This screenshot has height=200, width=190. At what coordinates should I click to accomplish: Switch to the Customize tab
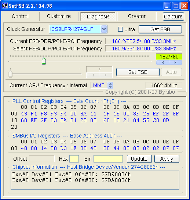(x=59, y=16)
